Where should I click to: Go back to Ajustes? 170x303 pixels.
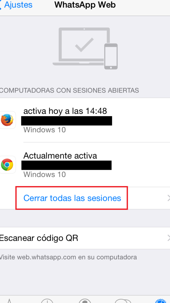coord(16,5)
